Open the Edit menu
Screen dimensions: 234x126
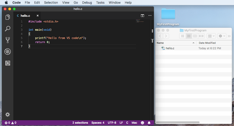pyautogui.click(x=37, y=3)
